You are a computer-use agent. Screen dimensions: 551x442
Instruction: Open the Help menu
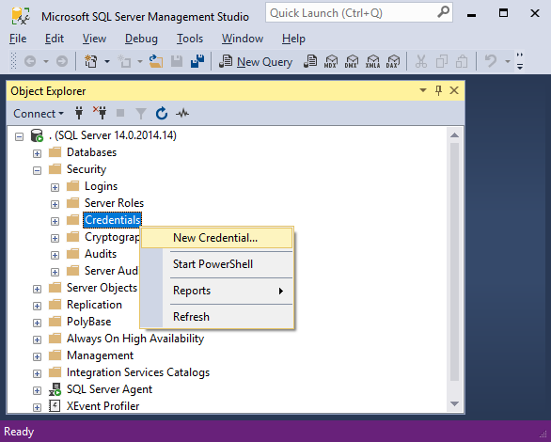pyautogui.click(x=293, y=39)
